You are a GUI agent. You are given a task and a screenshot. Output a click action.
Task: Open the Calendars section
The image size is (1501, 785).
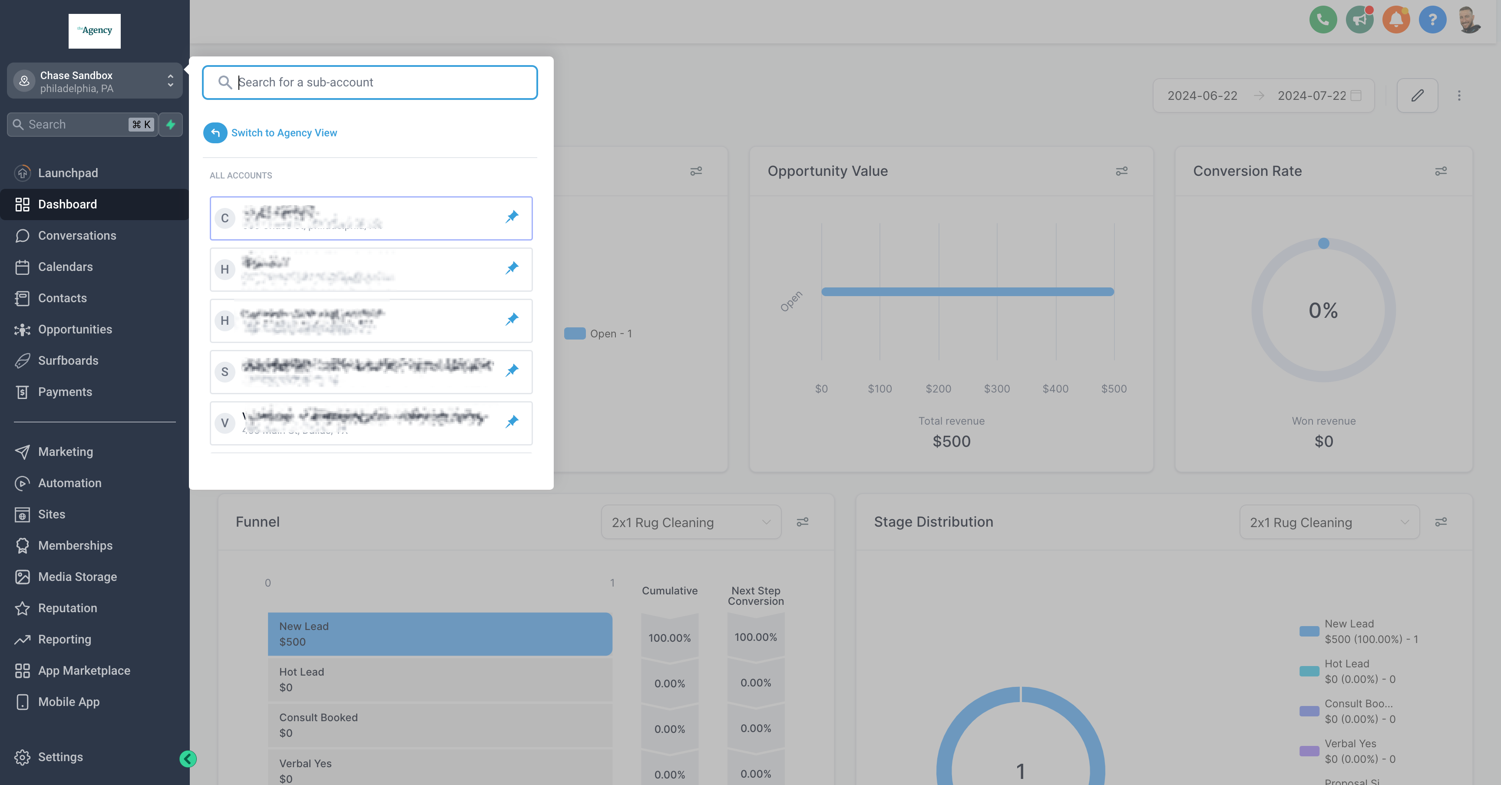pos(94,267)
